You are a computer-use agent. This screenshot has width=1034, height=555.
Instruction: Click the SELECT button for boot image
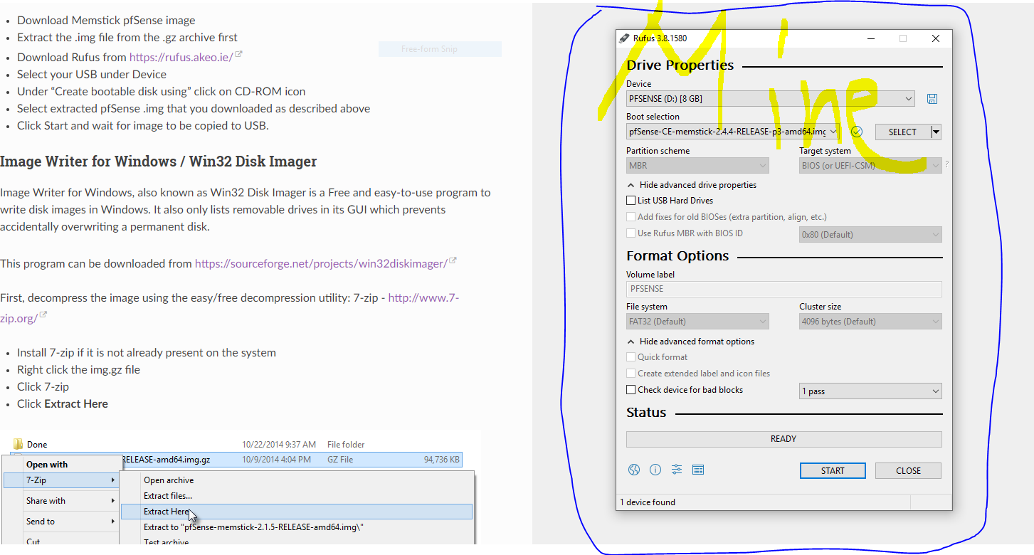click(902, 132)
